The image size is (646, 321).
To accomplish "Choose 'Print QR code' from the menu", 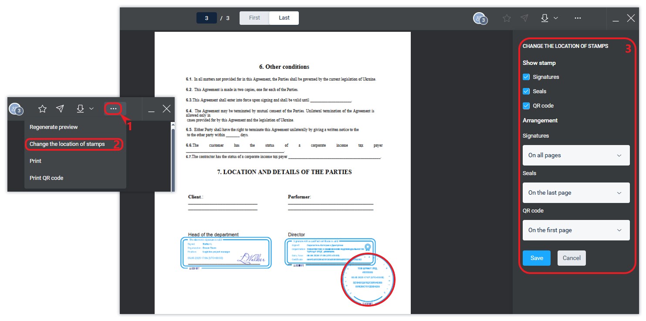I will [47, 178].
